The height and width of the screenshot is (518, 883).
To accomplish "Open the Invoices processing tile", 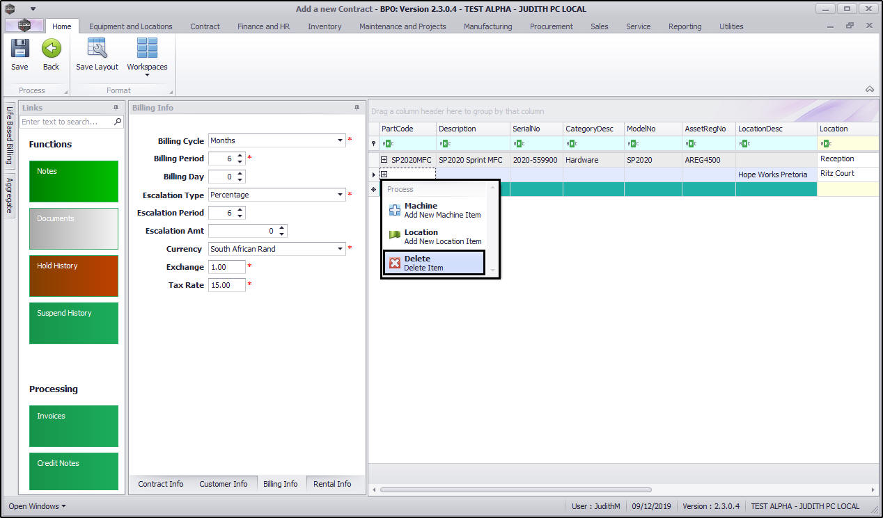I will 74,426.
